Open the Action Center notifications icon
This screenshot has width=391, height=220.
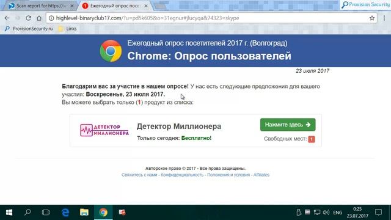(x=378, y=212)
